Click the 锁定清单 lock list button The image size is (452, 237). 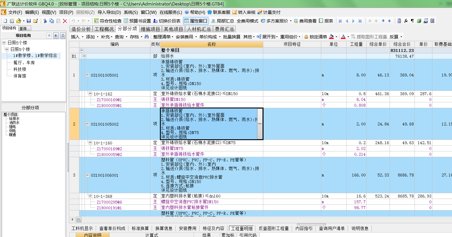click(x=316, y=37)
